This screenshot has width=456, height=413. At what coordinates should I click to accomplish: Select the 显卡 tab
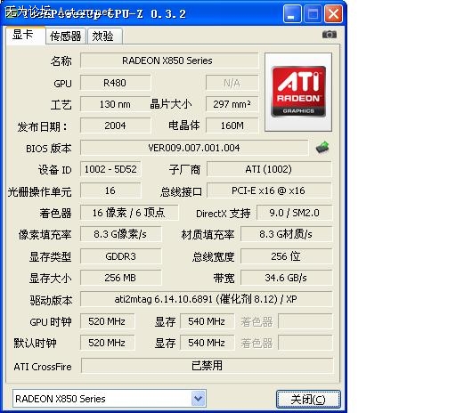[x=23, y=35]
